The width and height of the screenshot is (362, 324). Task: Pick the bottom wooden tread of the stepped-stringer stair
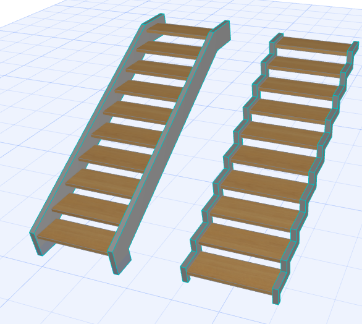tap(234, 273)
